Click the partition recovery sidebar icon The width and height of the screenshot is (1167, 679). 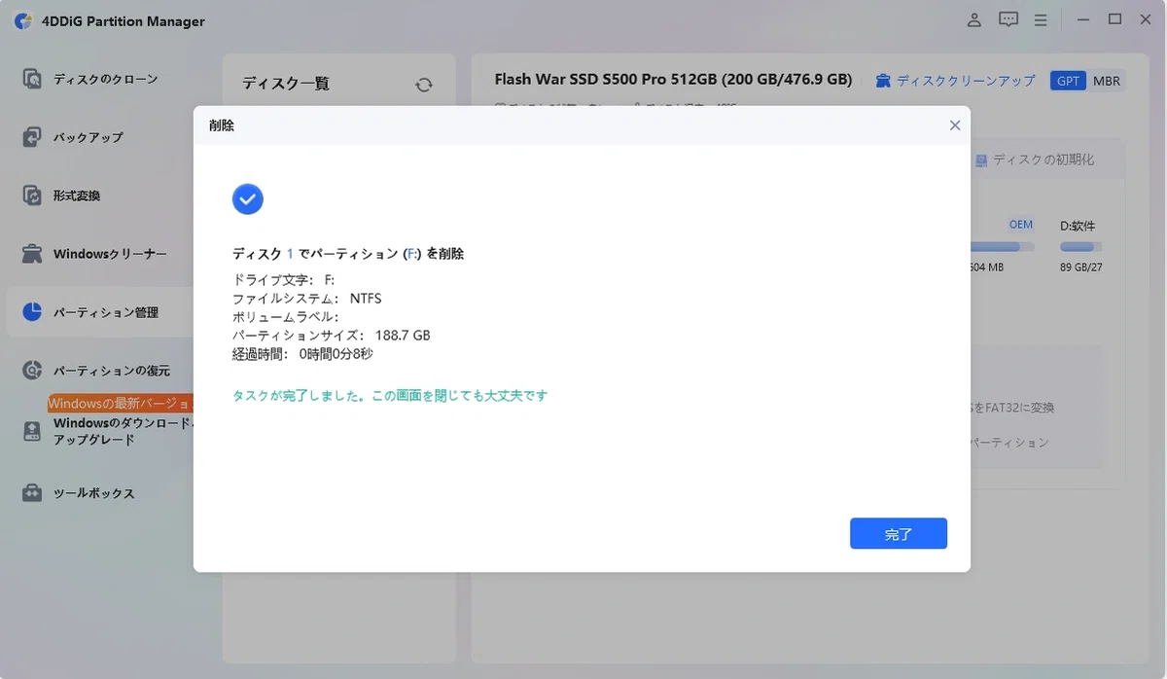32,371
